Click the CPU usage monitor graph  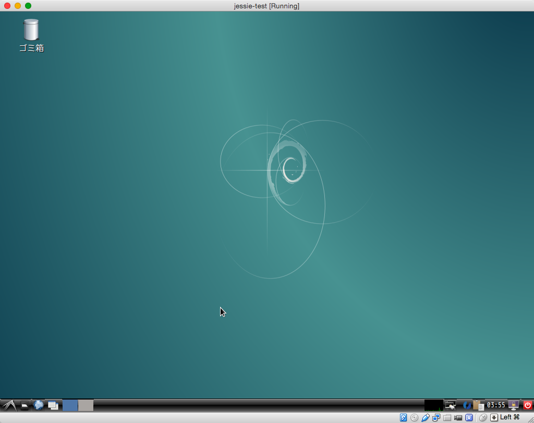[433, 405]
